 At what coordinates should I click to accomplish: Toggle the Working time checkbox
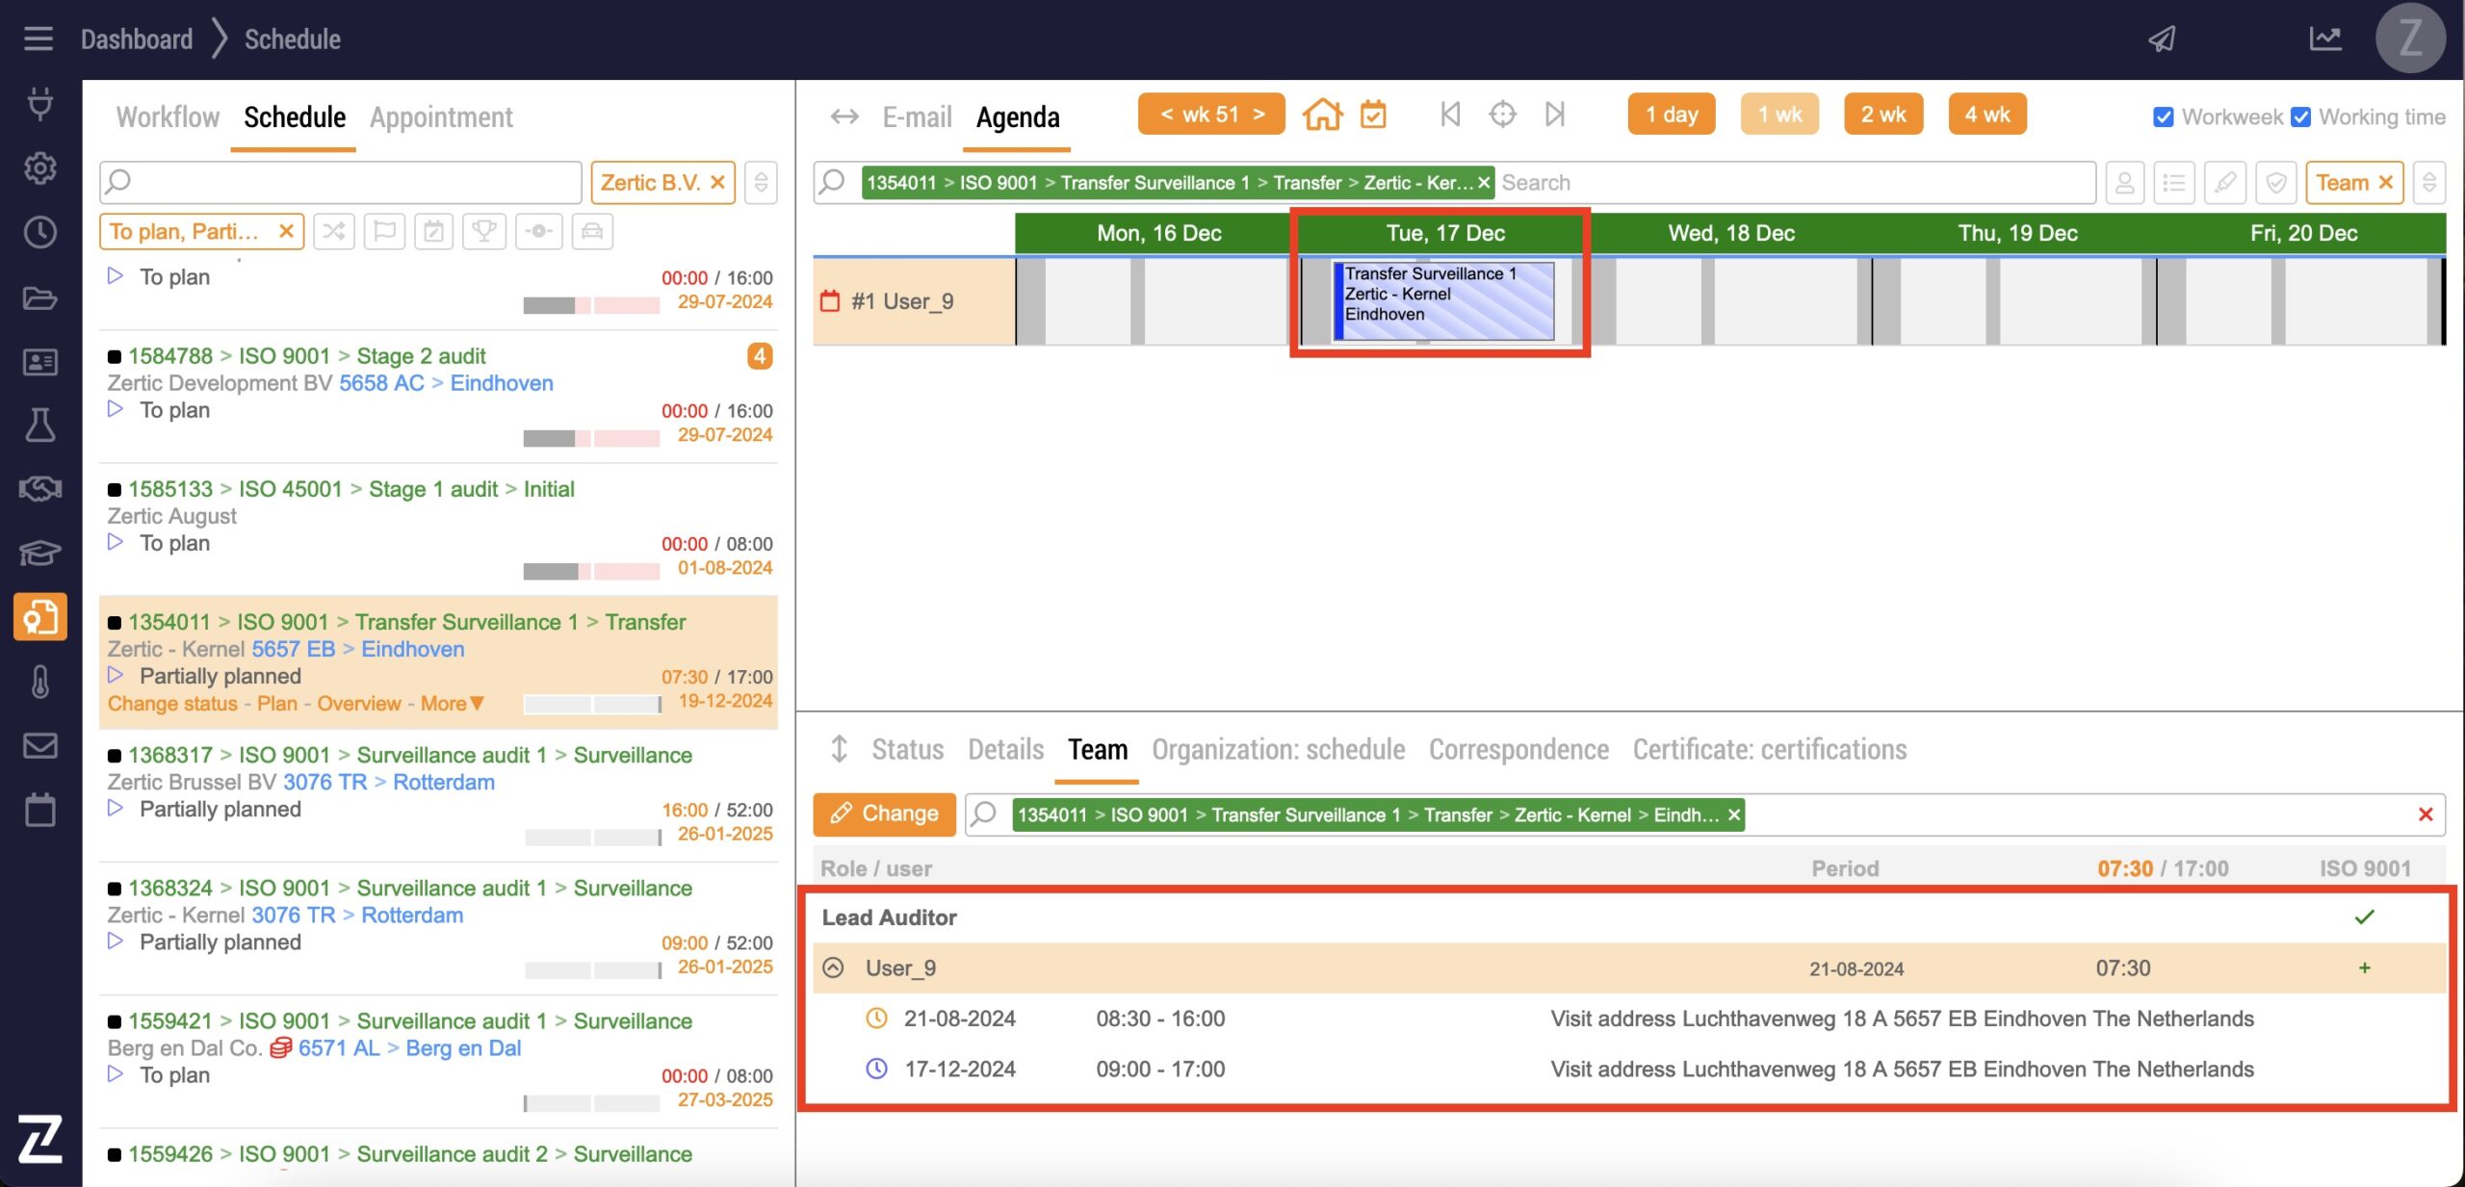[x=2300, y=117]
